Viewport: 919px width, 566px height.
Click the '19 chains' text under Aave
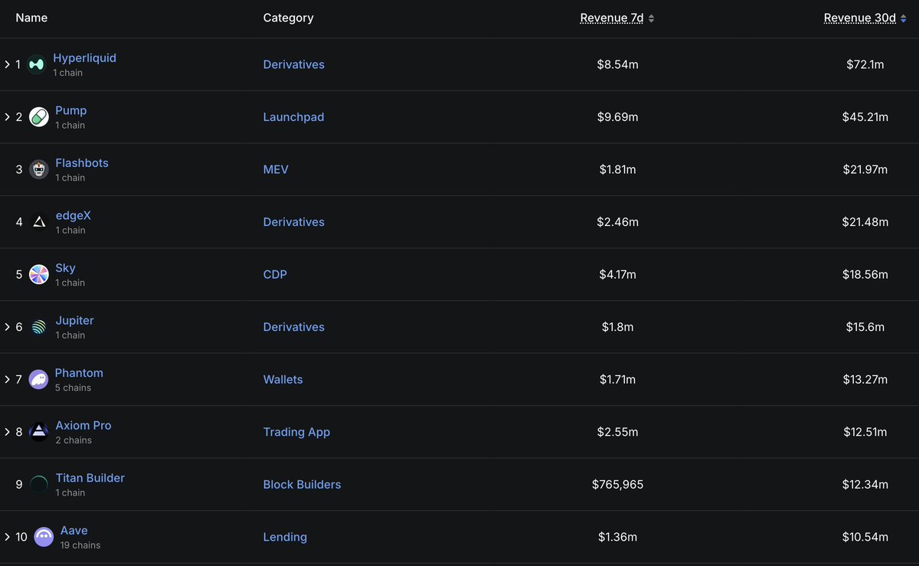pyautogui.click(x=80, y=545)
